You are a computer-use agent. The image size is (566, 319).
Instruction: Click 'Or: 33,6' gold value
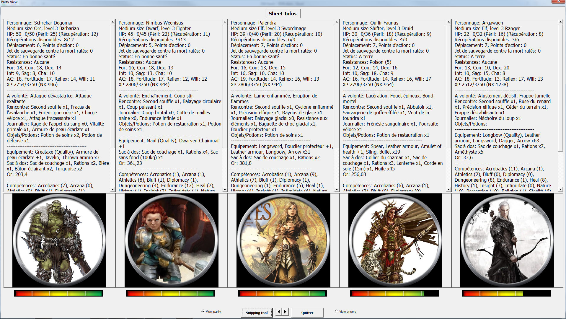[x=464, y=157]
